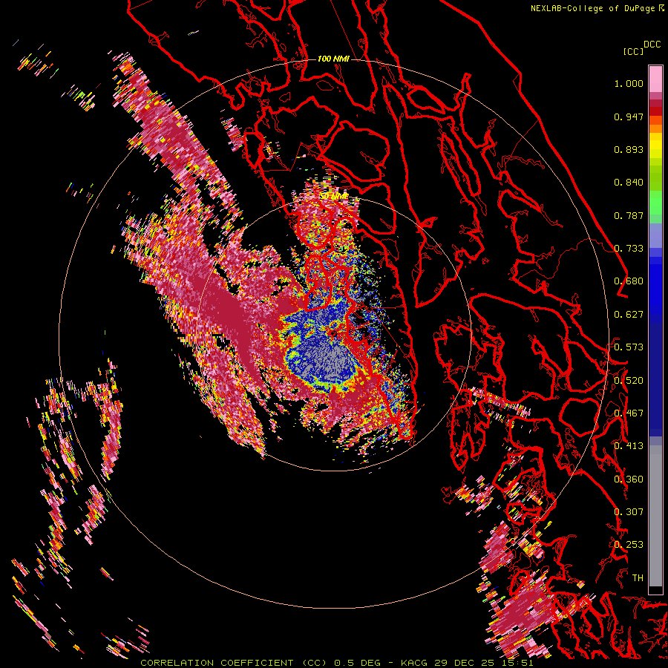The image size is (668, 668).
Task: Pick the light pink swatch beside 1.000
Action: (655, 79)
